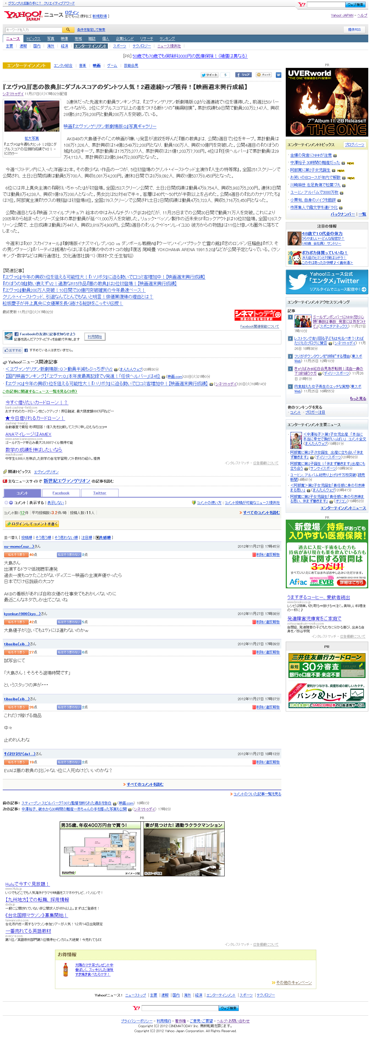Select the スポーツ category in the sub navigation
This screenshot has width=371, height=1039.
(x=119, y=46)
